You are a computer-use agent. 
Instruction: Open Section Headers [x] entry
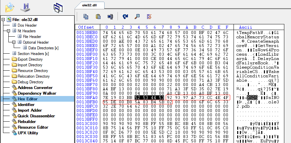click(33, 54)
